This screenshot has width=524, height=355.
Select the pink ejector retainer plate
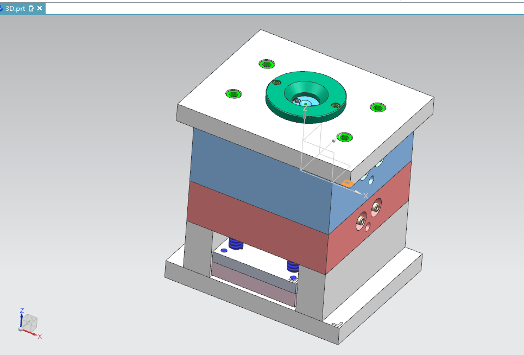coord(254,283)
